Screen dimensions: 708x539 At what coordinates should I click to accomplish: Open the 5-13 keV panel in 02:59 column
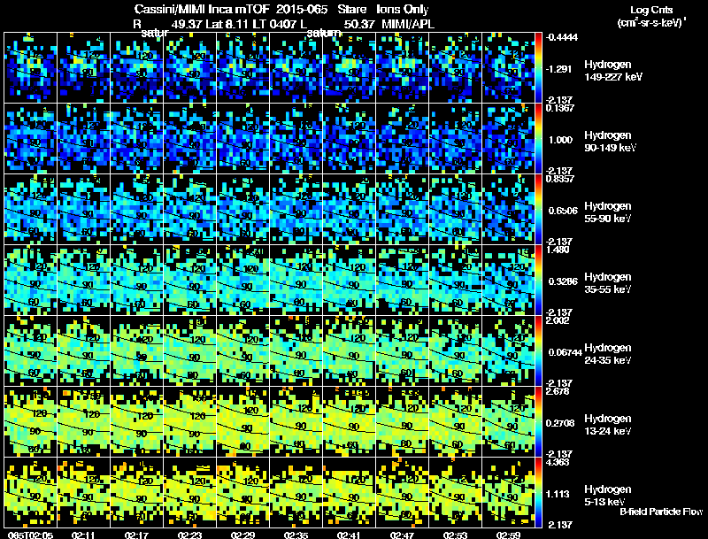click(x=509, y=492)
